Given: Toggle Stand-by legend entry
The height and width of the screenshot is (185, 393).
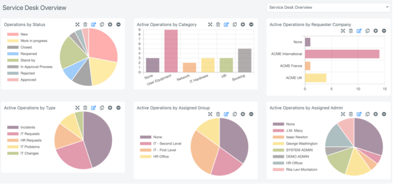Looking at the screenshot, I should point(21,60).
